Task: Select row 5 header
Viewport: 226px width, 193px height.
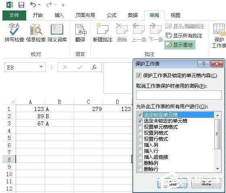Action: (9, 138)
